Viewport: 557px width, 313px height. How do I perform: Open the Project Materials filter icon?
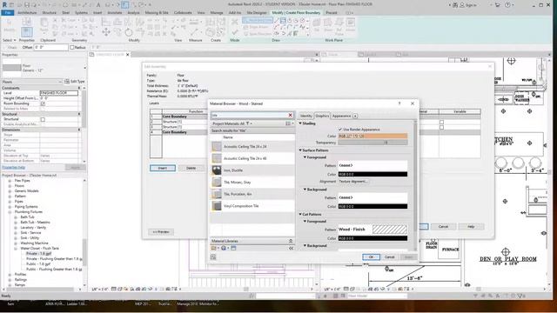247,123
